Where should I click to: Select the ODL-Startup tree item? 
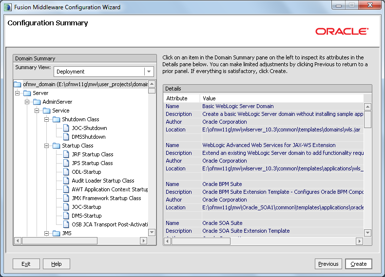[x=86, y=172]
